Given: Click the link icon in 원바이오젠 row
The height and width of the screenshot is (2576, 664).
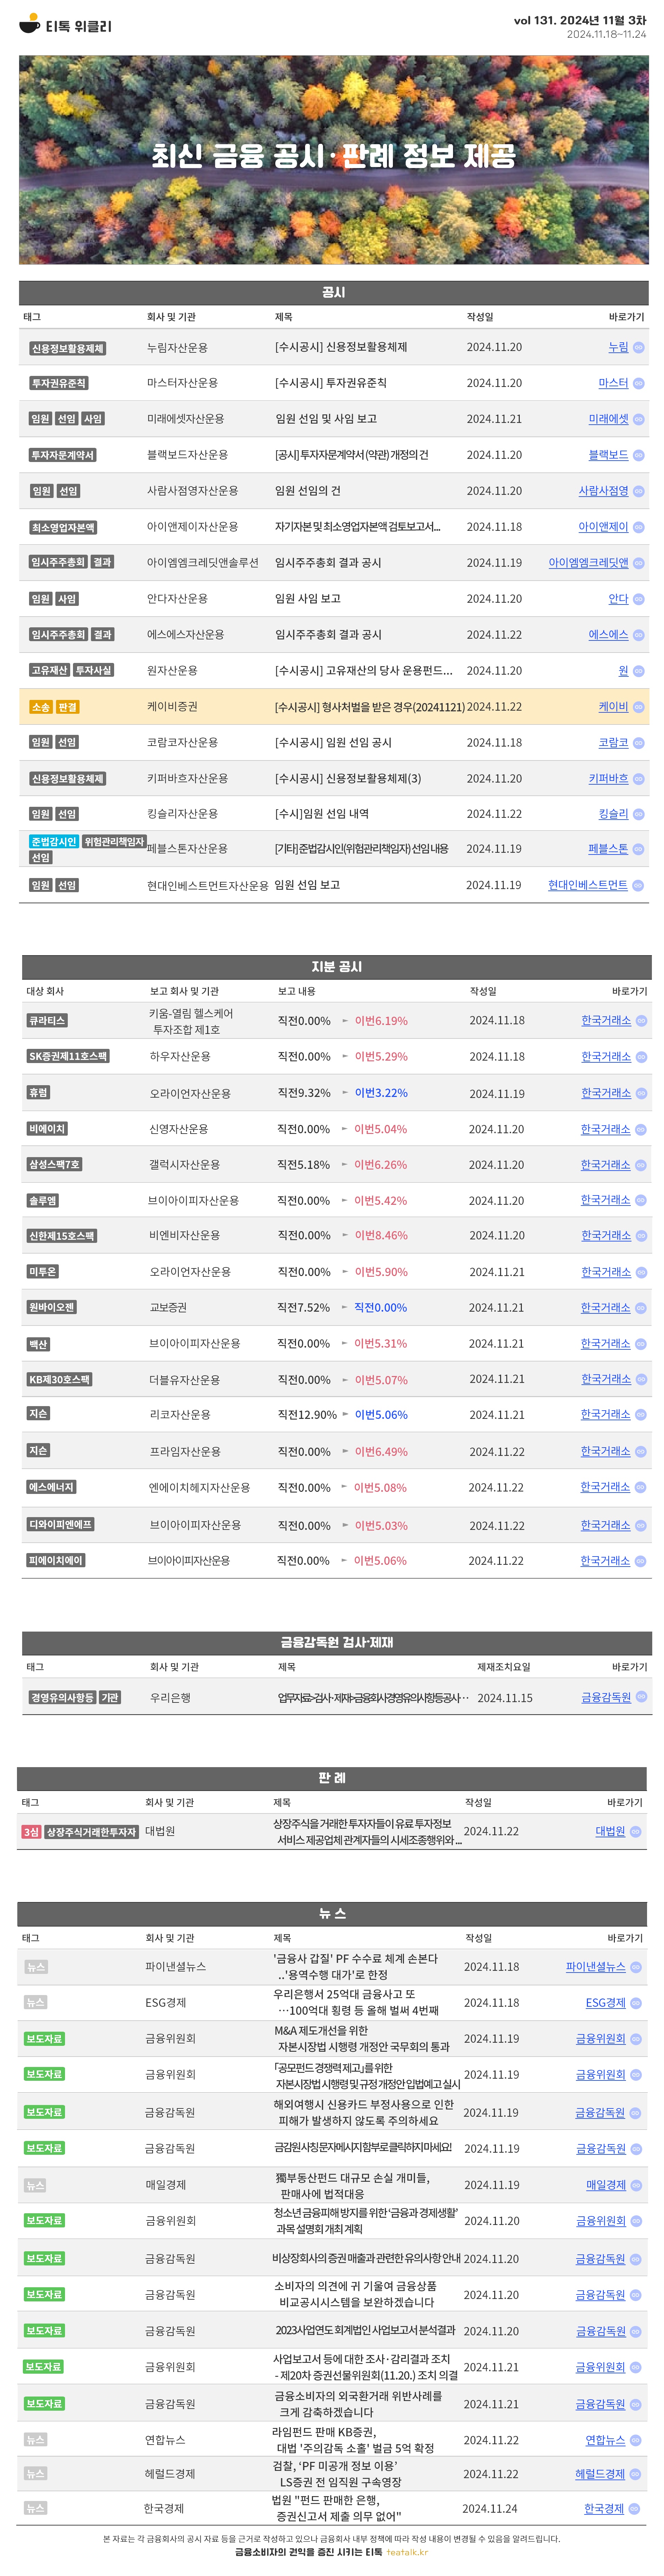Looking at the screenshot, I should pyautogui.click(x=641, y=1308).
